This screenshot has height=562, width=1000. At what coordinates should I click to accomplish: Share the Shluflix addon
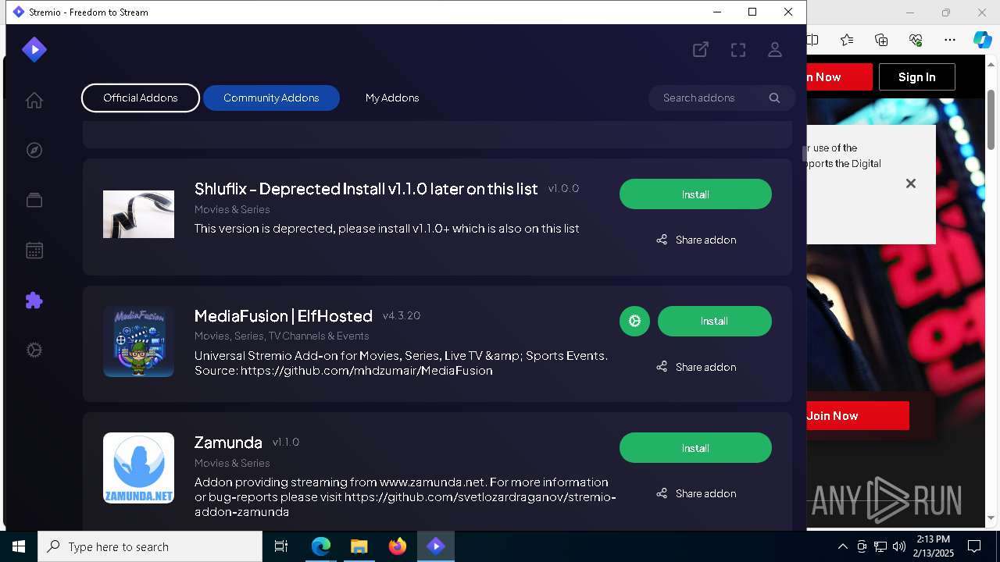click(696, 240)
